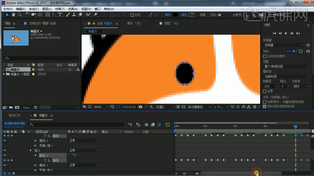Select the Zoom magnifier tool
This screenshot has width=314, height=176.
(x=20, y=15)
